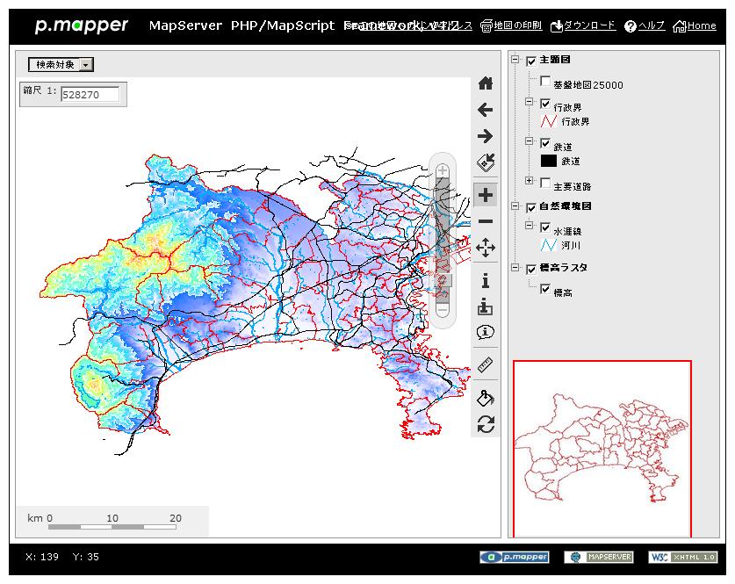Choose the Measure ruler tool
The width and height of the screenshot is (735, 584).
pos(485,364)
